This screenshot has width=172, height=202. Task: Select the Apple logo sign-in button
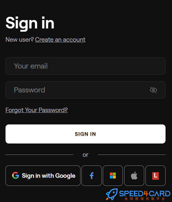pos(134,175)
